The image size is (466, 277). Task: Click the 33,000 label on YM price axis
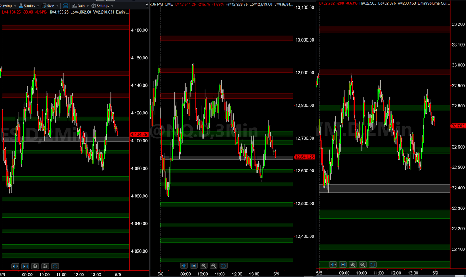pos(458,65)
